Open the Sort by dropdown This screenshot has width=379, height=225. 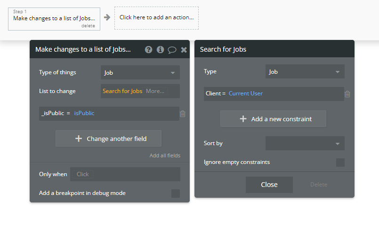point(305,143)
